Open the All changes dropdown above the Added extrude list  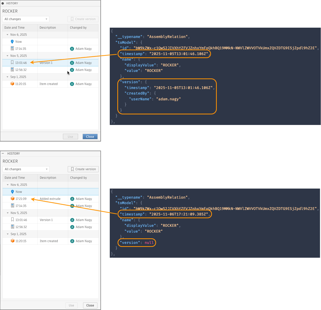(x=26, y=169)
